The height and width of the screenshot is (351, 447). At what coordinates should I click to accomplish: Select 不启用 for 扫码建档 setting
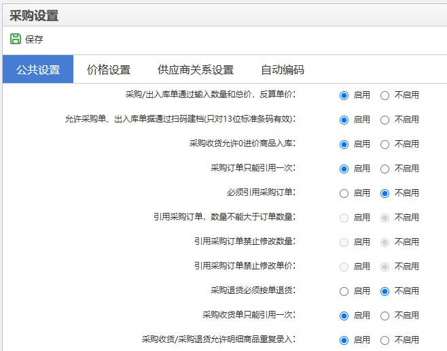(x=385, y=120)
